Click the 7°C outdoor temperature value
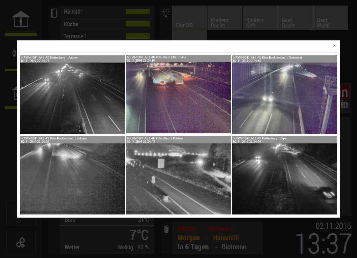 click(x=139, y=235)
